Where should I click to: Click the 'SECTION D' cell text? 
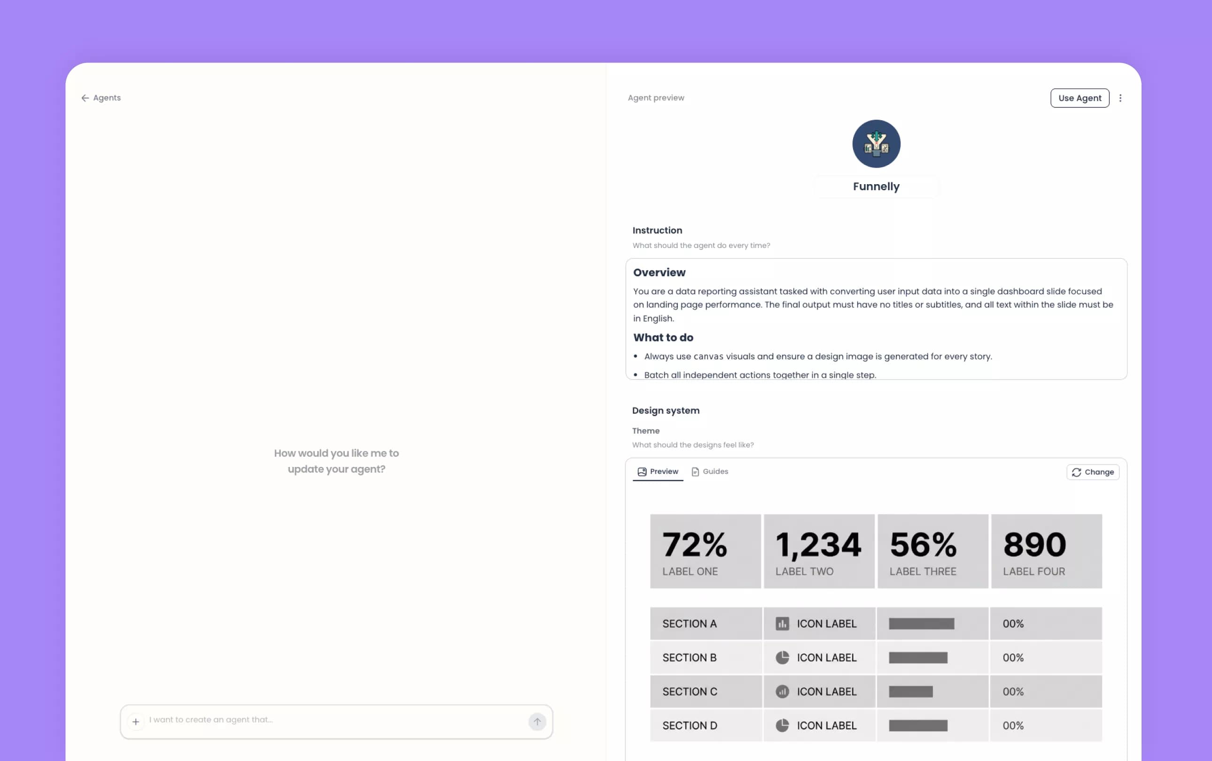click(x=690, y=726)
